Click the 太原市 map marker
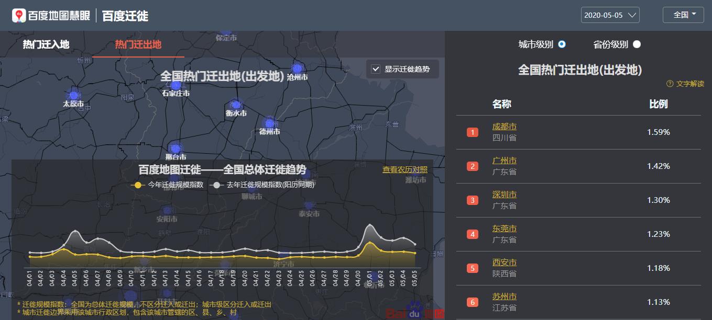The height and width of the screenshot is (320, 712). [x=73, y=96]
